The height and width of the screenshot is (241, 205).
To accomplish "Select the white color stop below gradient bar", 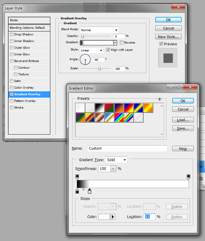I will click(x=90, y=191).
